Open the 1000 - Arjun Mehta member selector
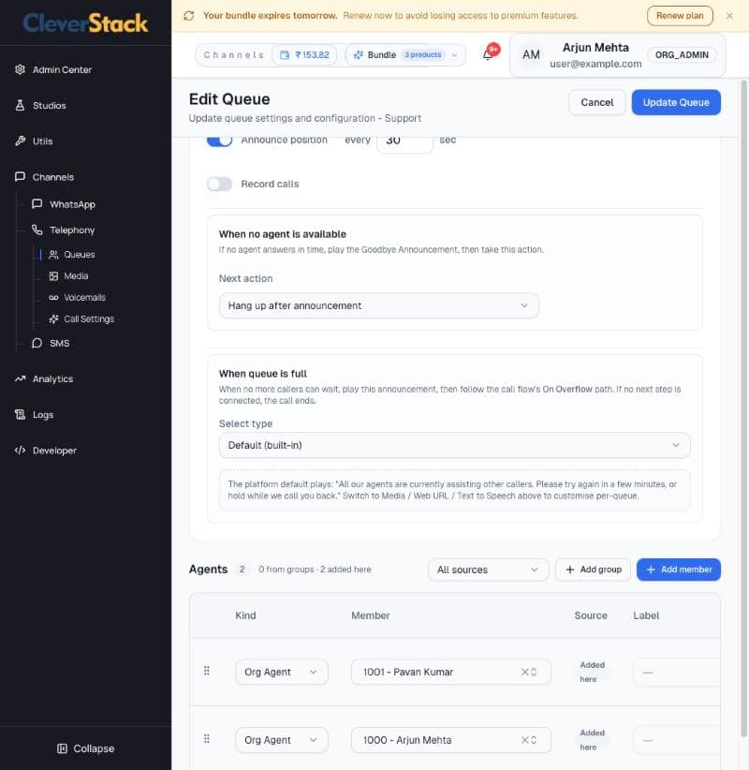This screenshot has width=749, height=770. [451, 740]
